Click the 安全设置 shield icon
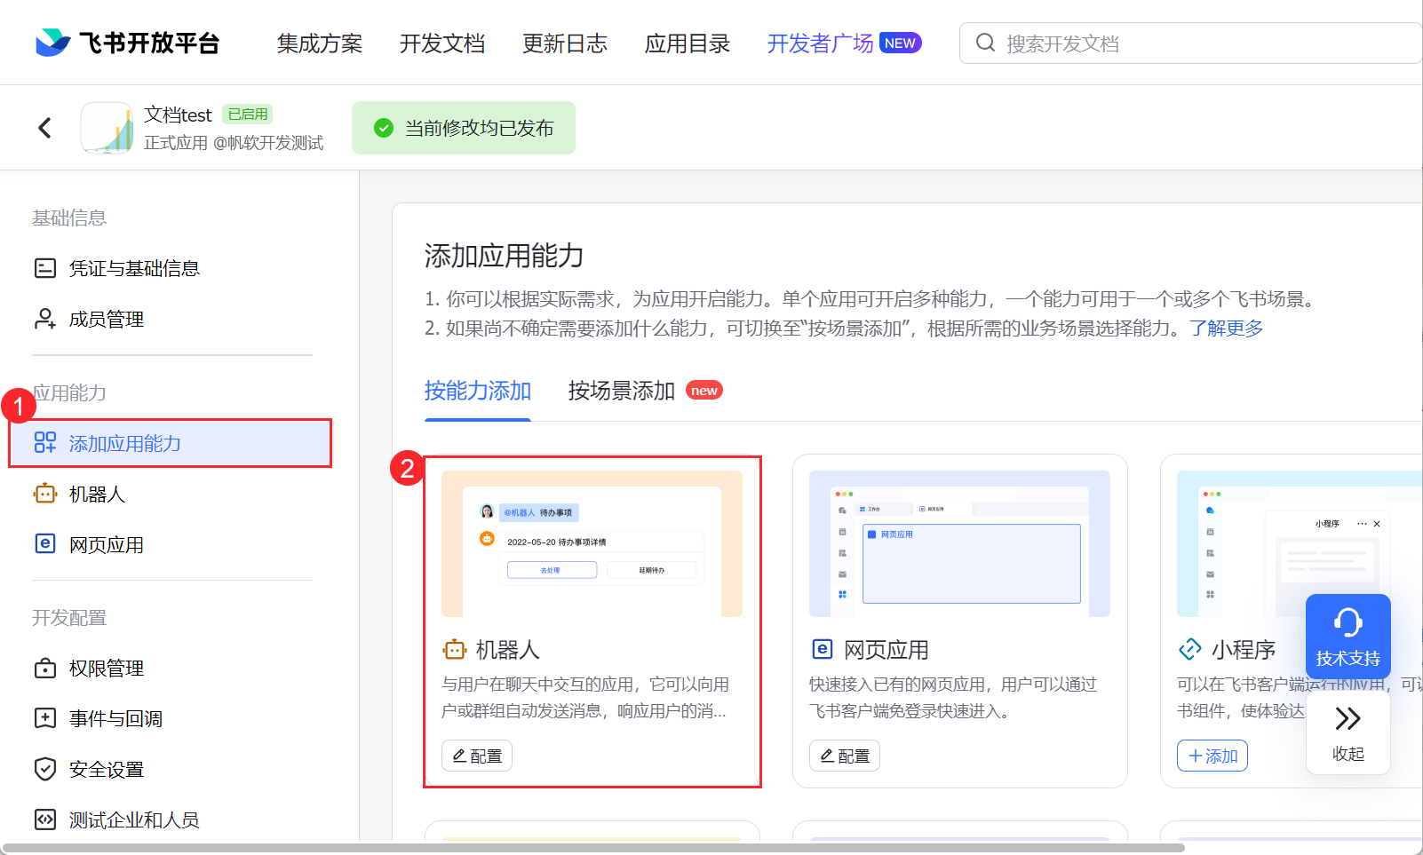The image size is (1423, 855). point(44,769)
